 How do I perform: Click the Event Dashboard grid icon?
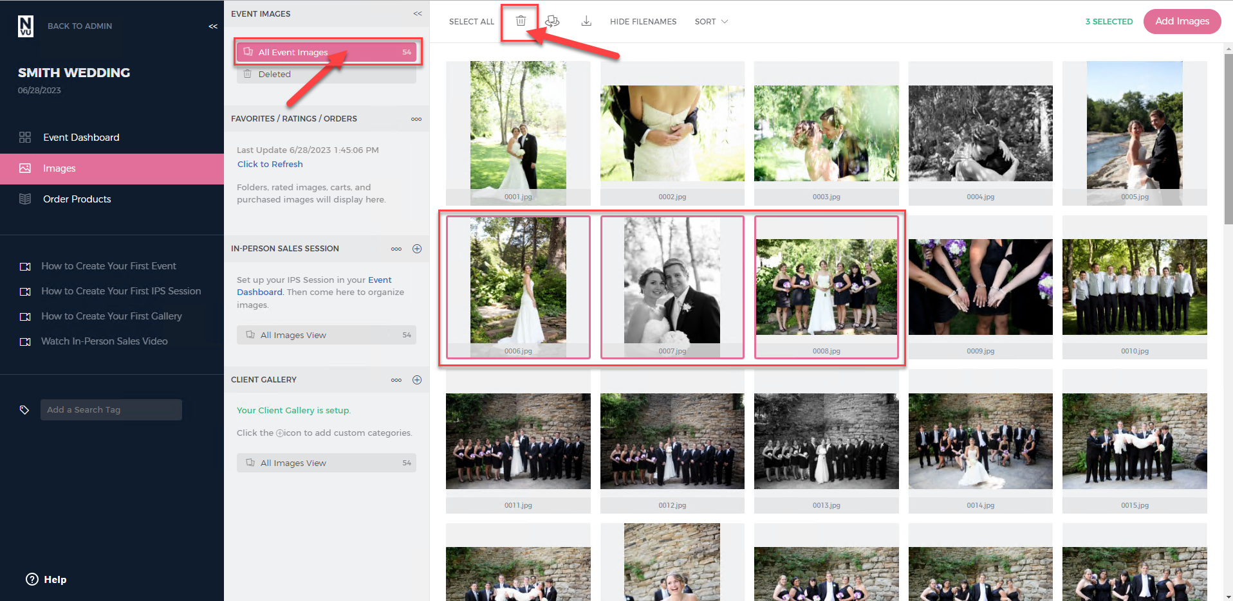click(x=25, y=137)
